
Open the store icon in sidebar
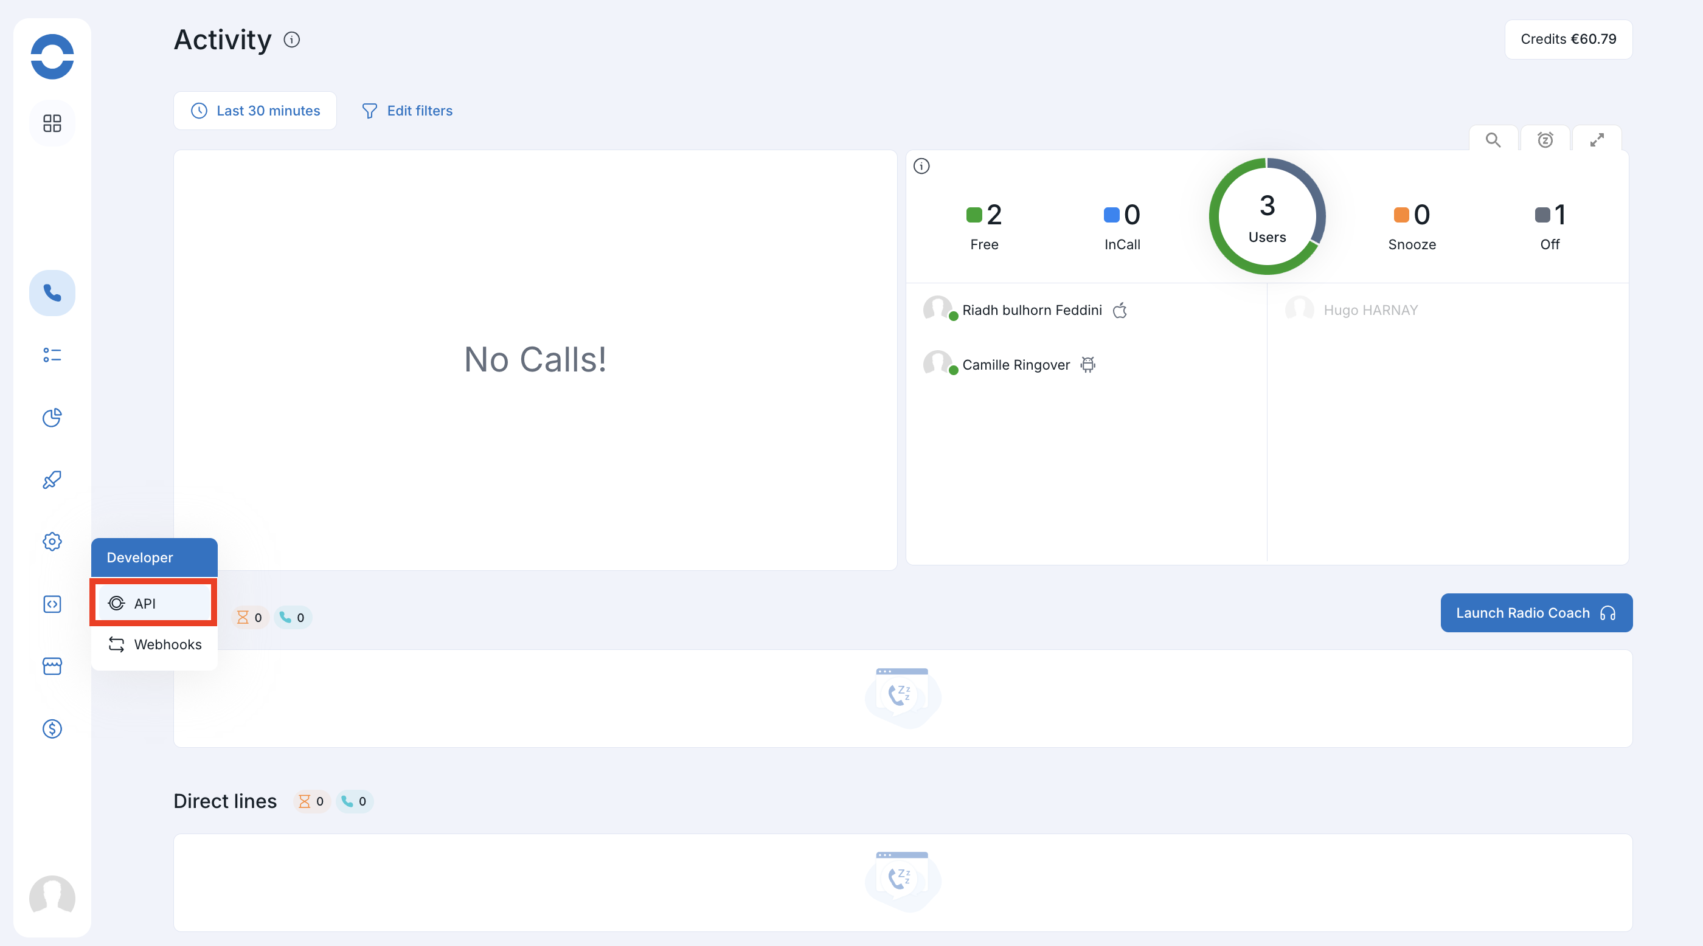[x=52, y=666]
